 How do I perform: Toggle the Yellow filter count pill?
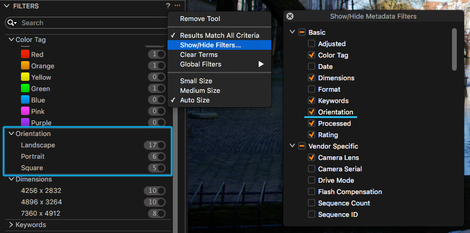[x=157, y=77]
